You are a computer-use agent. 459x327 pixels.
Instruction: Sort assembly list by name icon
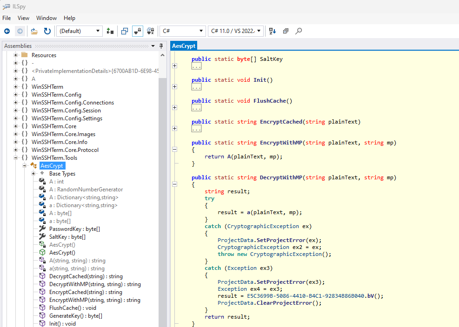click(272, 31)
